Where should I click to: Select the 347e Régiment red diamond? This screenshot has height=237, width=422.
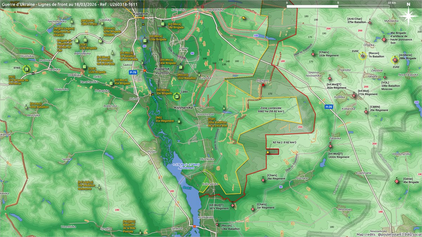click(232, 205)
